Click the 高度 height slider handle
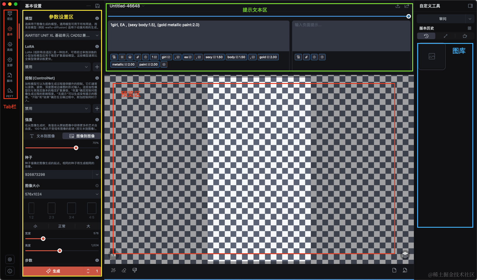This screenshot has width=477, height=280. click(60, 251)
